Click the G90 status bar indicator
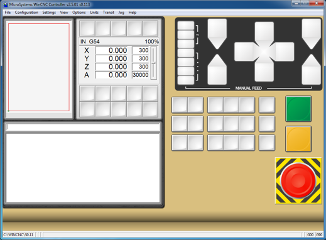The image size is (326, 240). tap(319, 234)
